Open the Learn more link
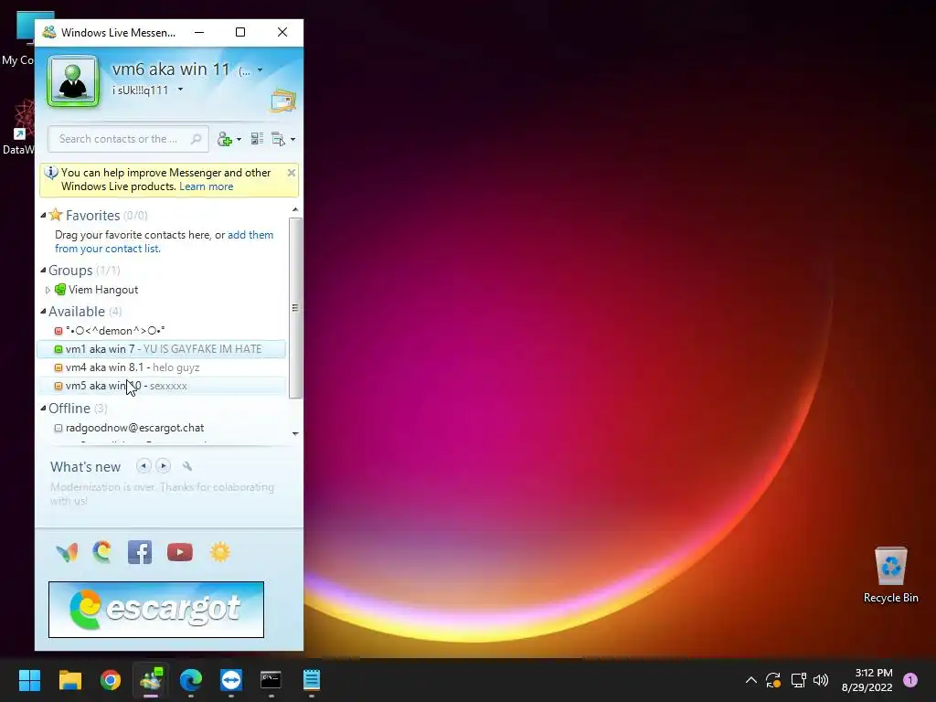Image resolution: width=936 pixels, height=702 pixels. 206,186
